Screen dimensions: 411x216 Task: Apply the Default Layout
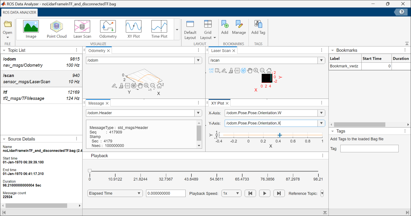pos(190,30)
